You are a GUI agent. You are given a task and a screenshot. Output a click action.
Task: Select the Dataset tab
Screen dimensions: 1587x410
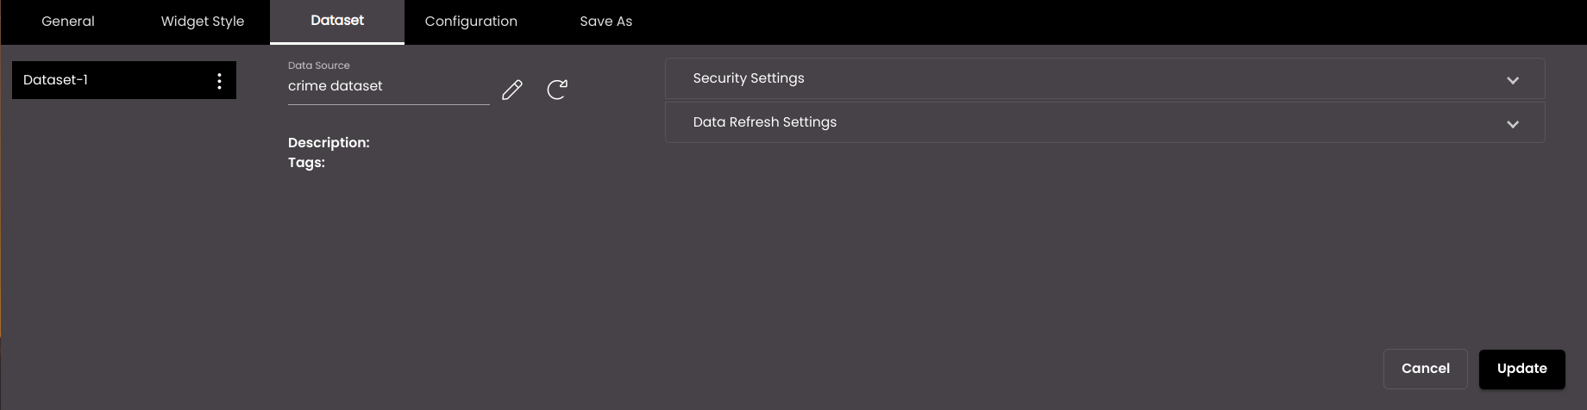[x=337, y=22]
